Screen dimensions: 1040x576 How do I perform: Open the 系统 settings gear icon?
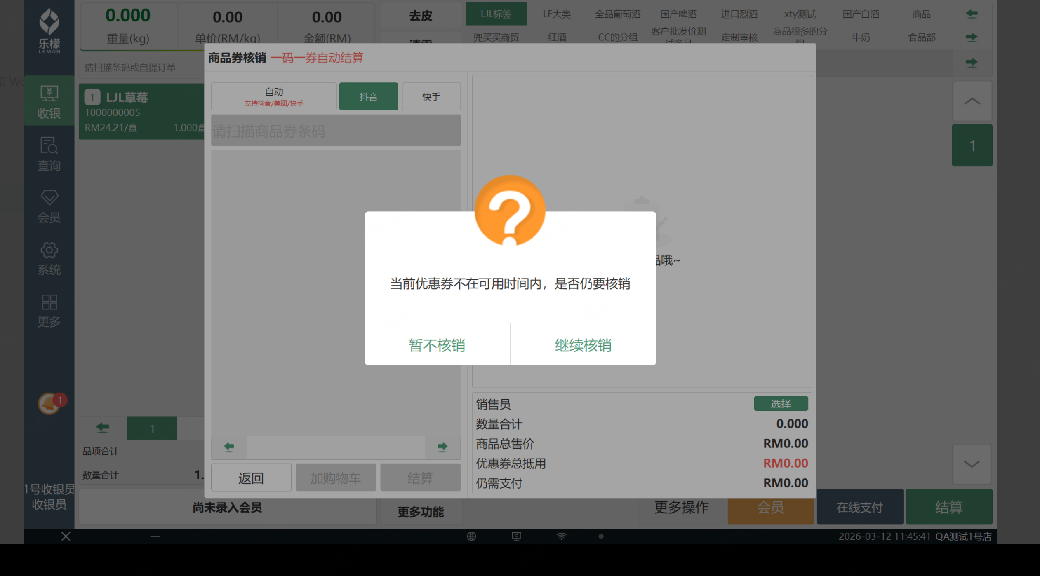click(x=49, y=258)
